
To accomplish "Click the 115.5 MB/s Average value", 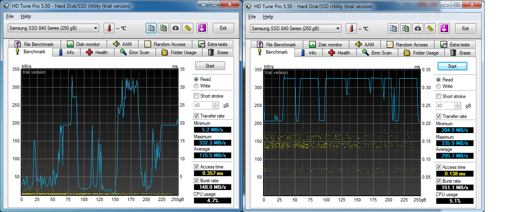I will (212, 155).
